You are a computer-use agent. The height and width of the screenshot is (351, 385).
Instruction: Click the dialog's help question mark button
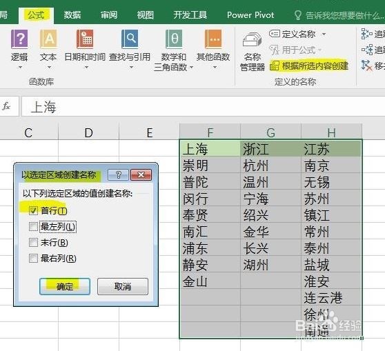pos(119,174)
